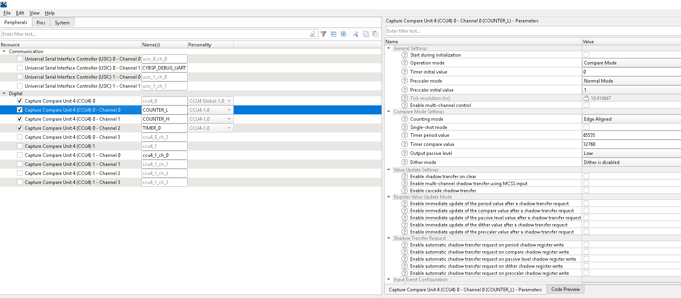Open personality dropdown for TIMER_0 row
The image size is (681, 298).
210,128
